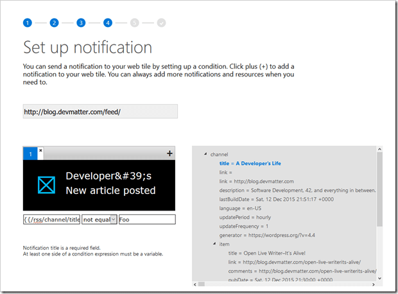Click the condition value field containing Foo
This screenshot has height=294, width=398.
[x=146, y=220]
